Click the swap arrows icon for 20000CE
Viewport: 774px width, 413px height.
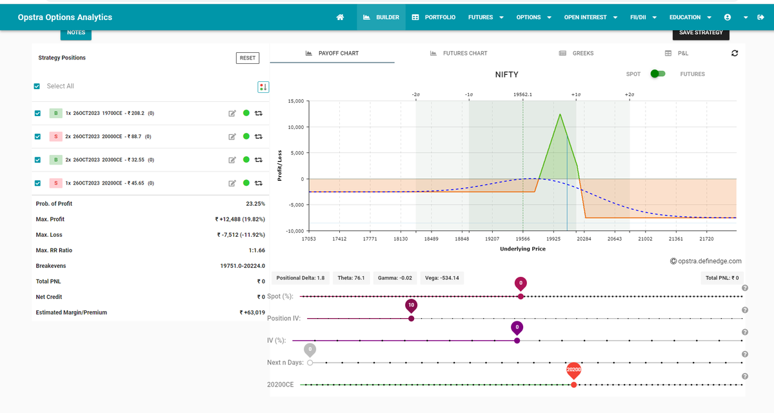point(259,137)
